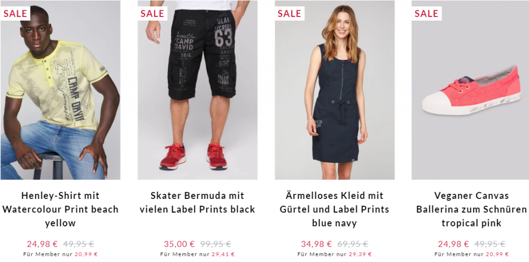Click the 35,00 € Bermuda sale price
Screen dimensions: 529x262
coord(179,244)
